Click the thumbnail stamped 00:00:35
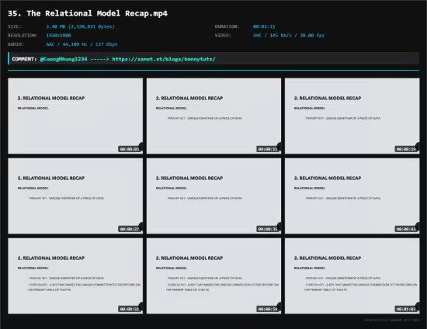This screenshot has height=329, width=427. click(x=213, y=196)
